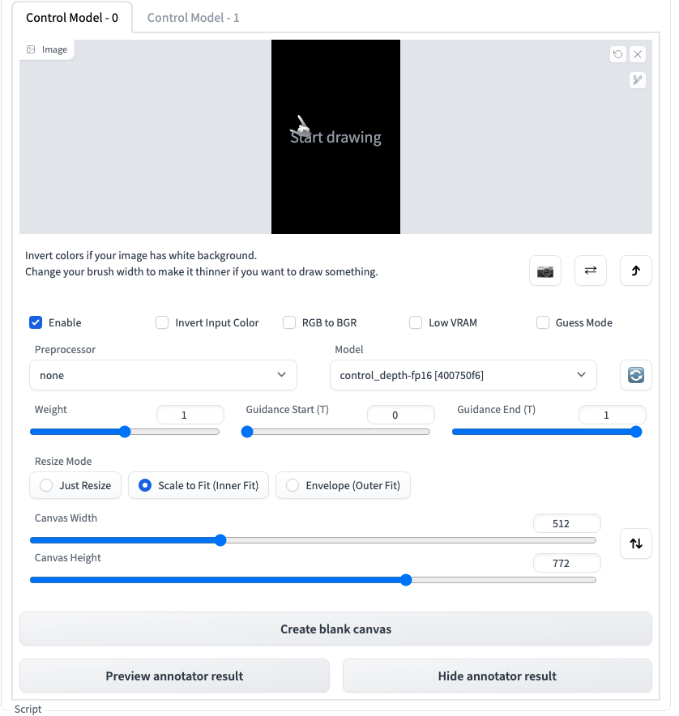Viewport: 679px width, 716px height.
Task: Undo the last canvas drawing stroke
Action: [617, 54]
